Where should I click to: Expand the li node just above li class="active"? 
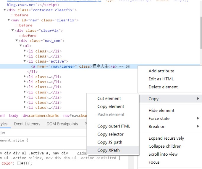25,56
